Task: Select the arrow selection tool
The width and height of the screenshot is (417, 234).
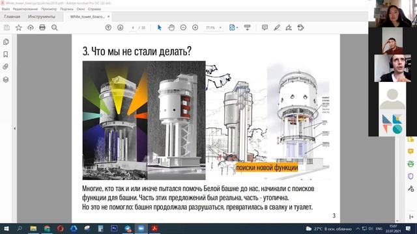Action: click(159, 27)
